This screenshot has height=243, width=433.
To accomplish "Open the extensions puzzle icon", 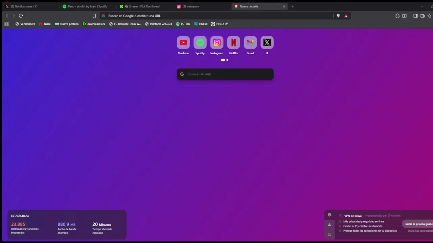I will [397, 16].
